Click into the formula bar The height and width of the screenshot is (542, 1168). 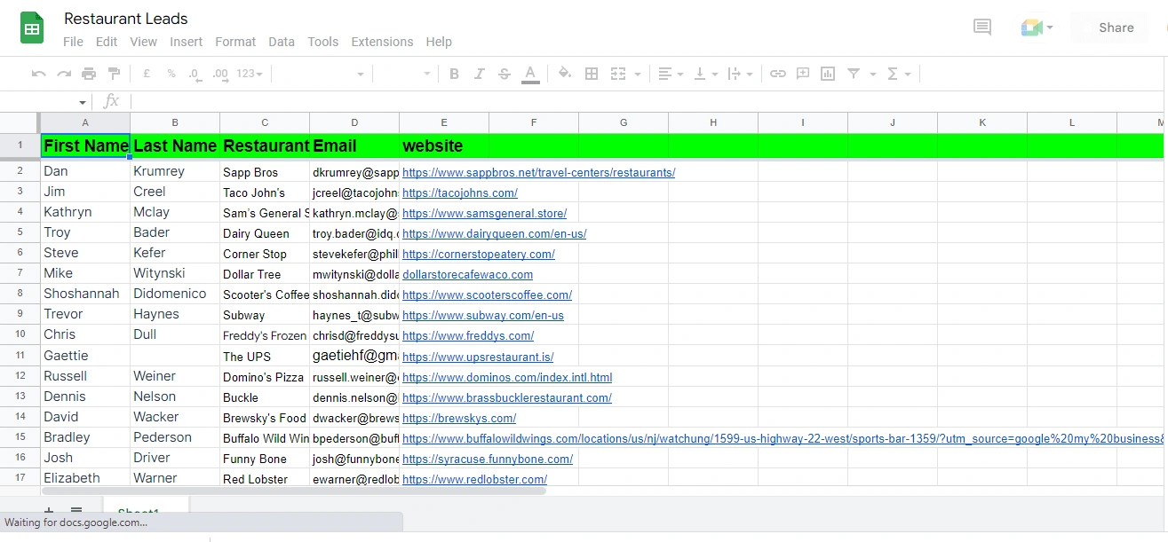tap(648, 101)
